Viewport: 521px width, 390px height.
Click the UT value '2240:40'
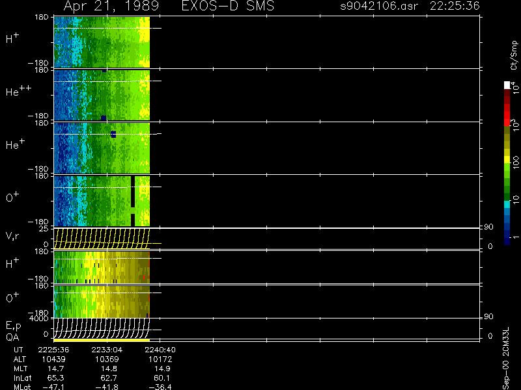(160, 350)
